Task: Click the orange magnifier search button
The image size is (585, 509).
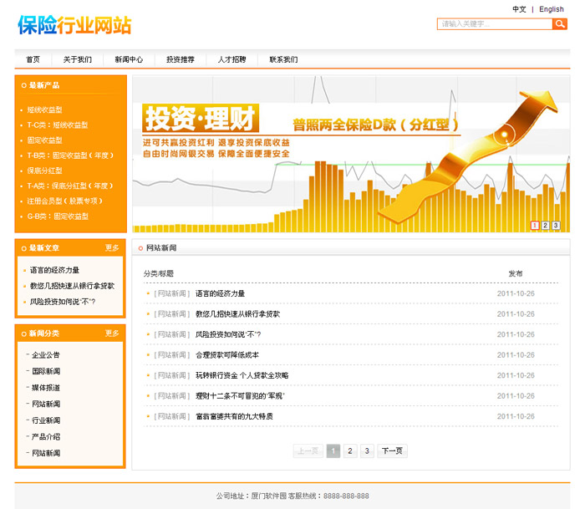Action: [560, 24]
